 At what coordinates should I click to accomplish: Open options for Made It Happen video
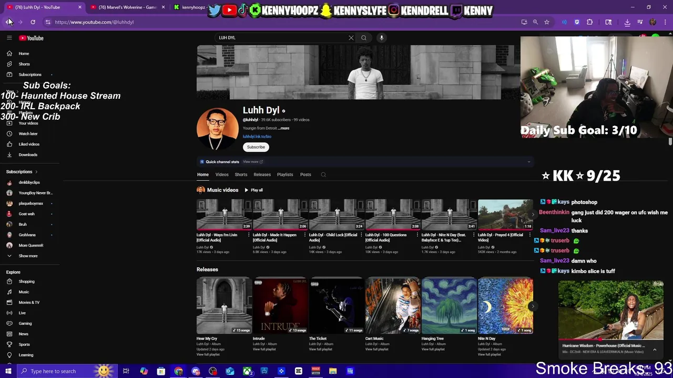tap(305, 235)
